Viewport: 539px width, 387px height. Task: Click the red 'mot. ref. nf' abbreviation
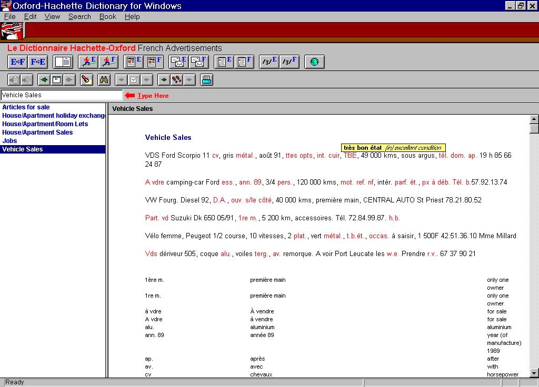(x=357, y=182)
